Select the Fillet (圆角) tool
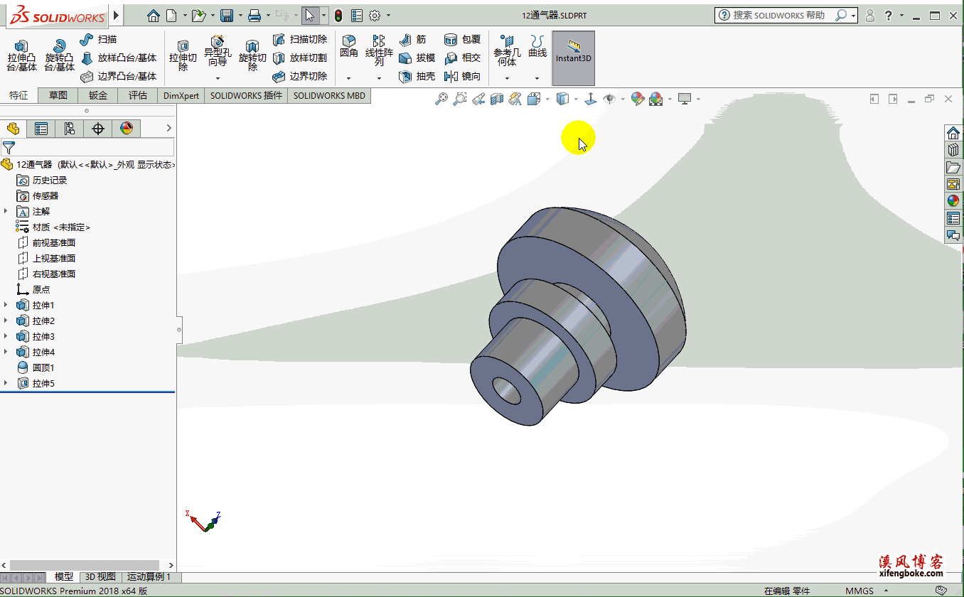The height and width of the screenshot is (597, 964). [348, 46]
